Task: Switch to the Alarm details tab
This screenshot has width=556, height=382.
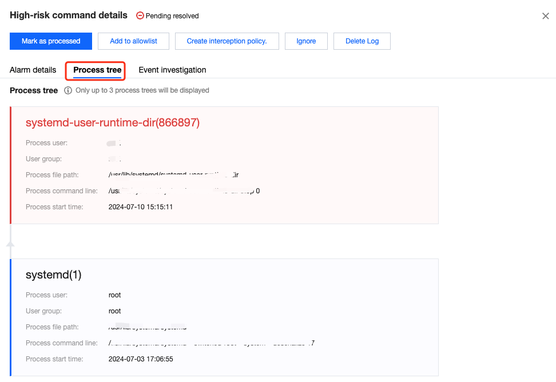Action: (33, 70)
